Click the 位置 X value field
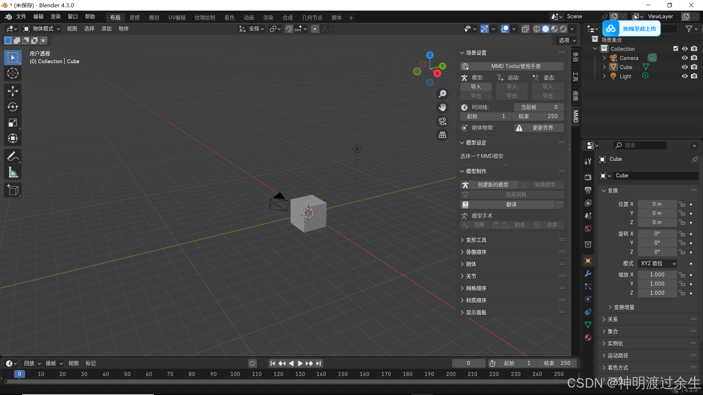The height and width of the screenshot is (395, 703). (x=657, y=204)
